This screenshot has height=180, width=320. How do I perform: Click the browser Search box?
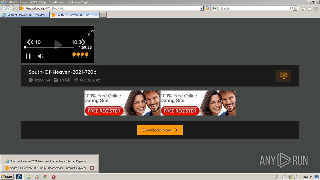[254, 8]
